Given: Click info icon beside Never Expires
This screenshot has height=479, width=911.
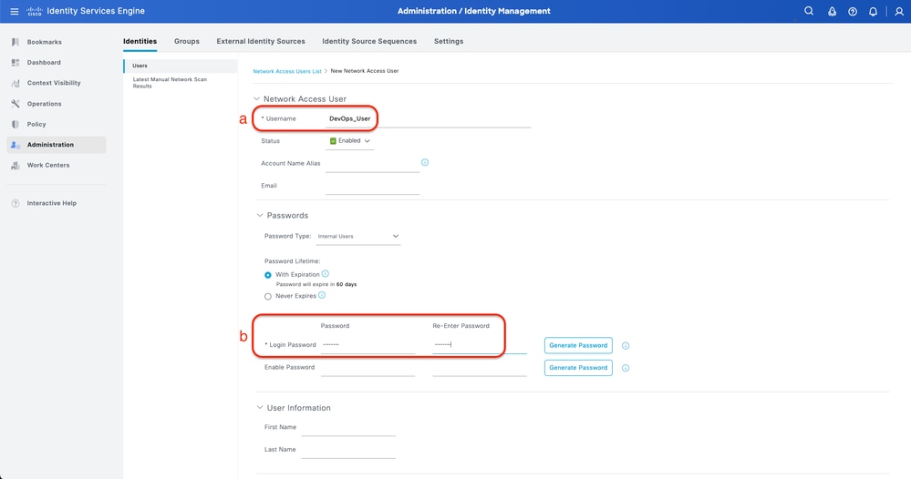Looking at the screenshot, I should tap(322, 295).
